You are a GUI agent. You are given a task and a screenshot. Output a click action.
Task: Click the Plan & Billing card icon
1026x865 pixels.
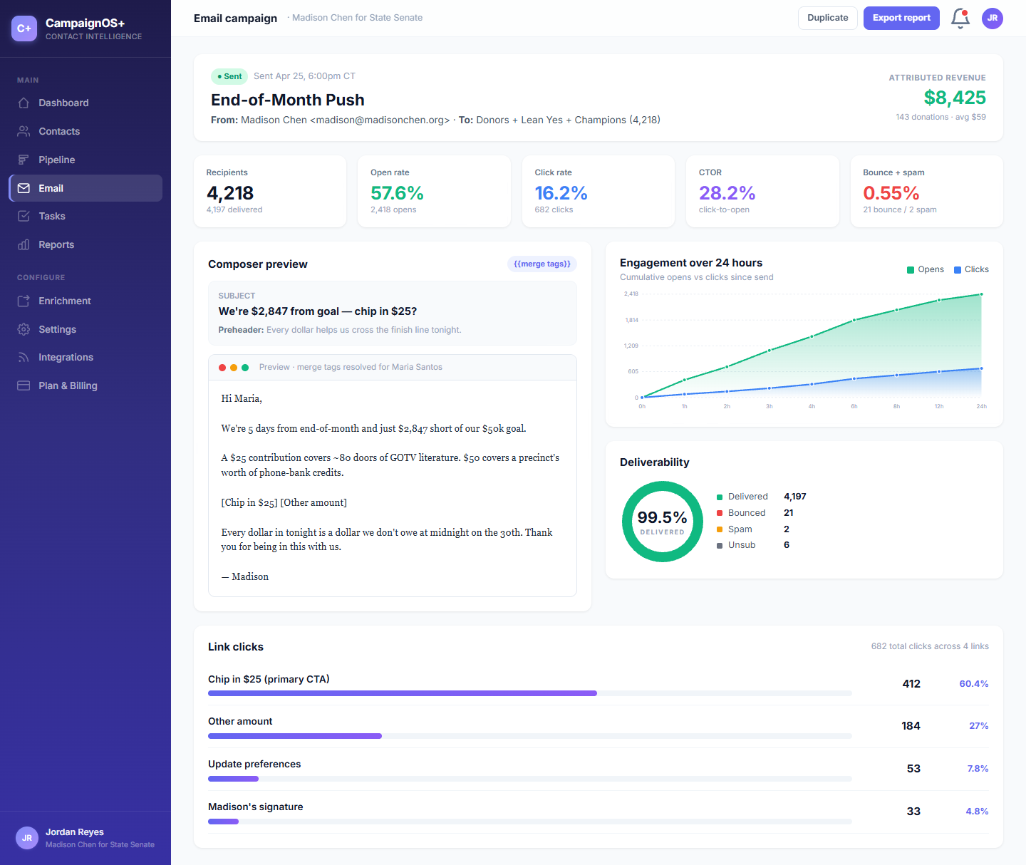click(x=24, y=385)
